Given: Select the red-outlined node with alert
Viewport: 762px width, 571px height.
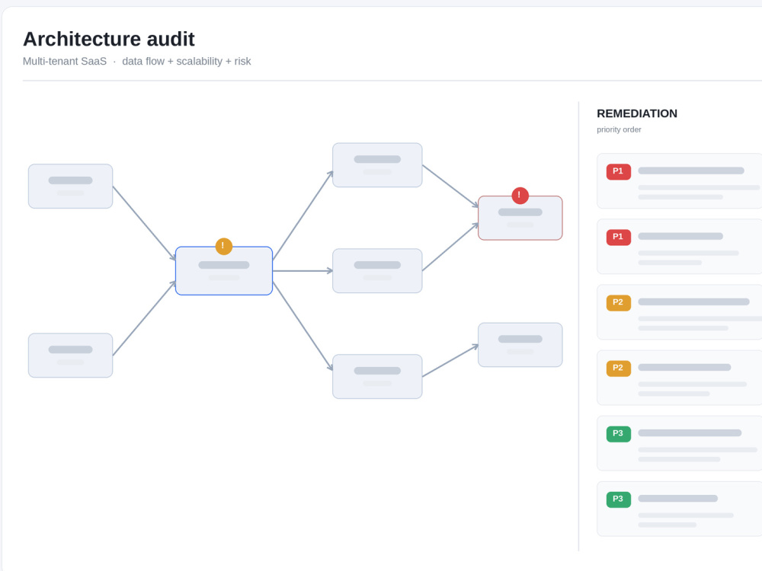Looking at the screenshot, I should pos(520,218).
